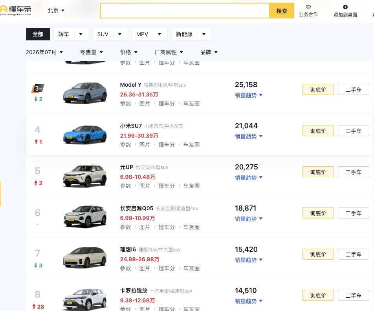This screenshot has height=311, width=374.
Task: Click 二手车 for 长安启源Q05
Action: point(354,213)
